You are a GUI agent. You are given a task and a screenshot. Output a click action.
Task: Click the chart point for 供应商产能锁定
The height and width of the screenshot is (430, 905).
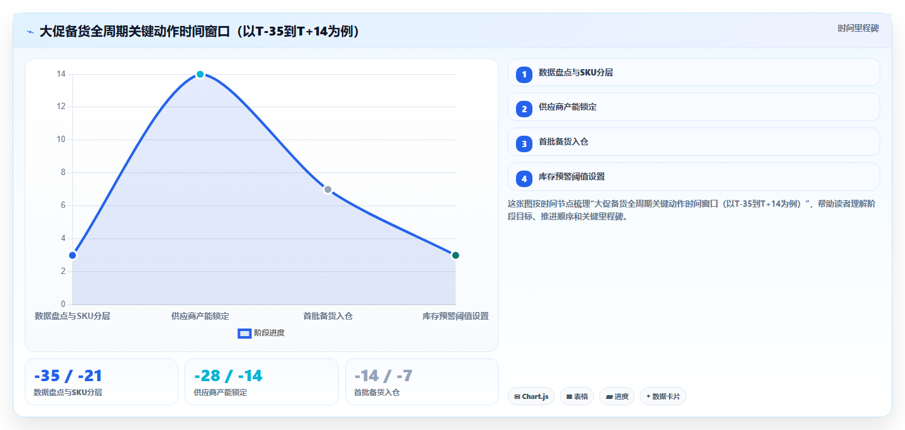coord(200,74)
